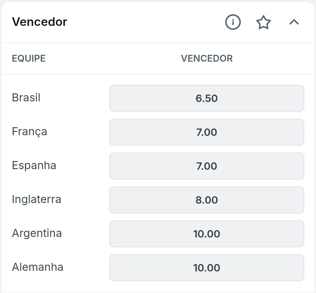The image size is (316, 293).
Task: Select Alemanha odds 10.00
Action: tap(206, 268)
